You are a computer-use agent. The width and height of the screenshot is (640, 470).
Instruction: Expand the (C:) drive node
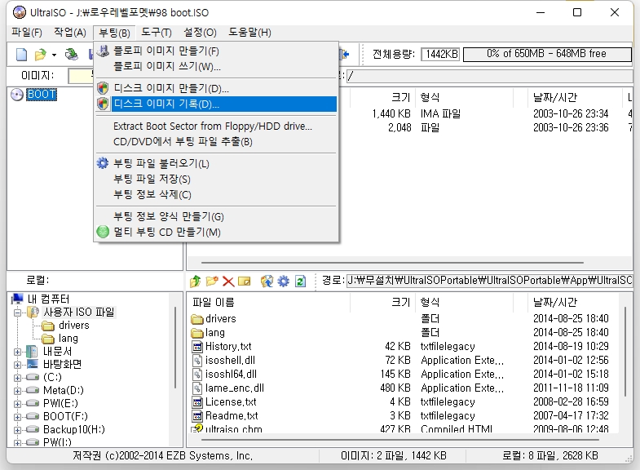(x=18, y=378)
